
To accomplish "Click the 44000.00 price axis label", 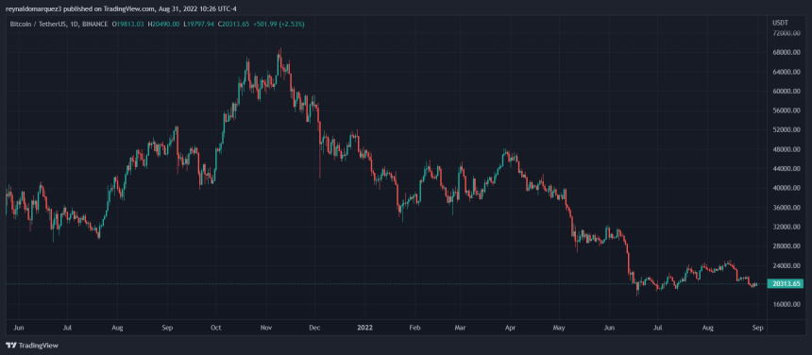I will point(787,169).
